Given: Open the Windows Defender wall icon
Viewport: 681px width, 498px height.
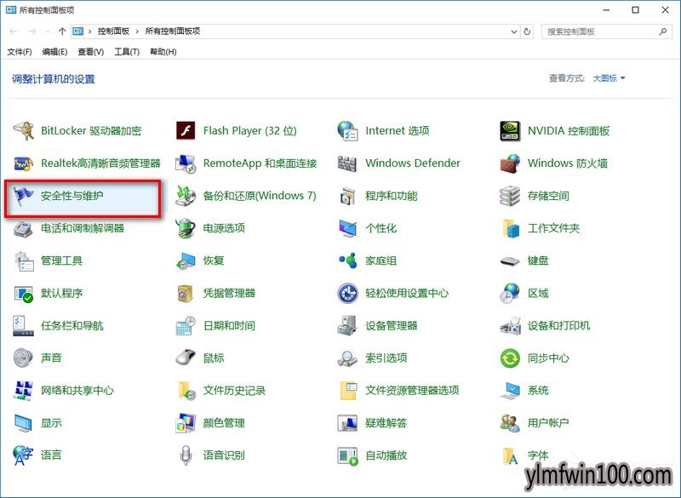Looking at the screenshot, I should click(x=347, y=163).
